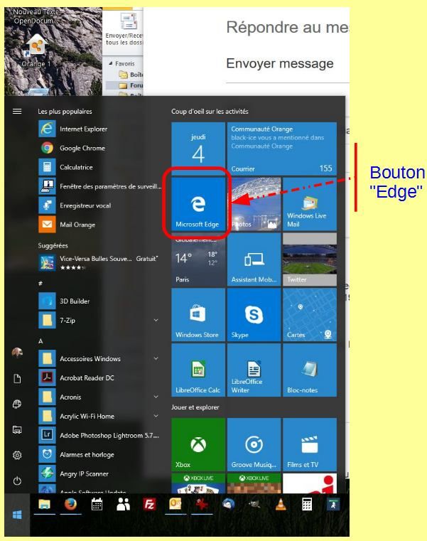Screen dimensions: 427x541
Task: Open Fenêtre des paramètres de surveillance
Action: 99,186
